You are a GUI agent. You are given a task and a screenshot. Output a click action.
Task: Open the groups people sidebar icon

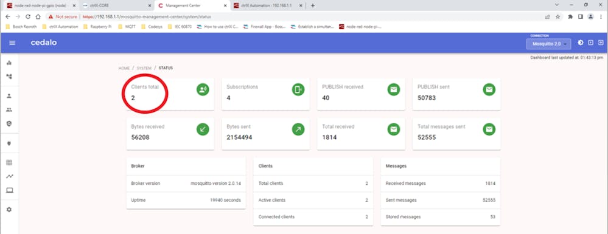pos(9,110)
